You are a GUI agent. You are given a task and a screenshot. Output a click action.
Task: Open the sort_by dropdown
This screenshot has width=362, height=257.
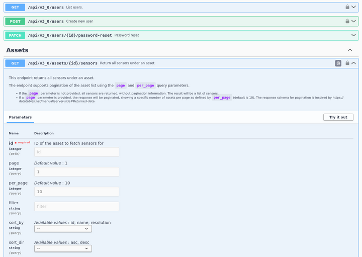[63, 228]
